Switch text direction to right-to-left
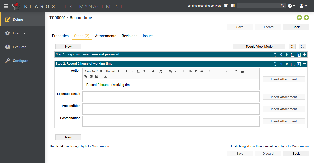The image size is (314, 163). tap(236, 71)
